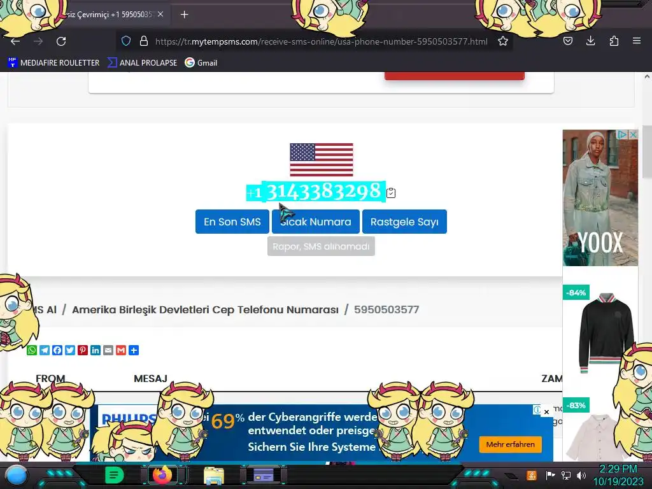
Task: Click Mehr erfahren on the banner ad
Action: pos(510,444)
